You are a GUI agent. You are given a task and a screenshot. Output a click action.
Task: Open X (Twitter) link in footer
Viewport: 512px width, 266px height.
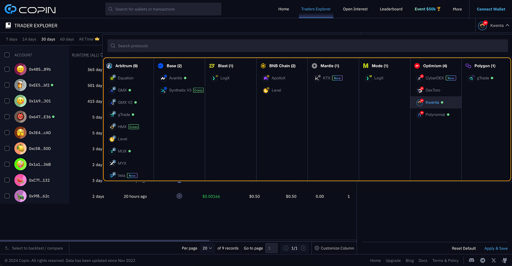click(x=494, y=260)
